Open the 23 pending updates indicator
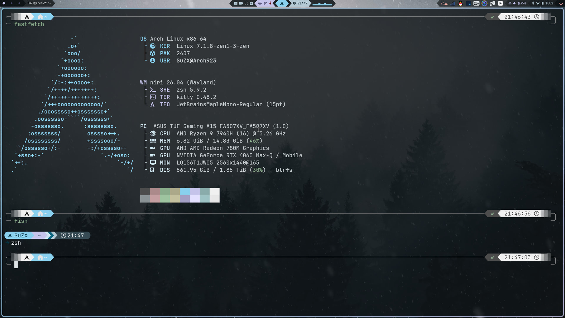The width and height of the screenshot is (565, 318). [x=444, y=3]
